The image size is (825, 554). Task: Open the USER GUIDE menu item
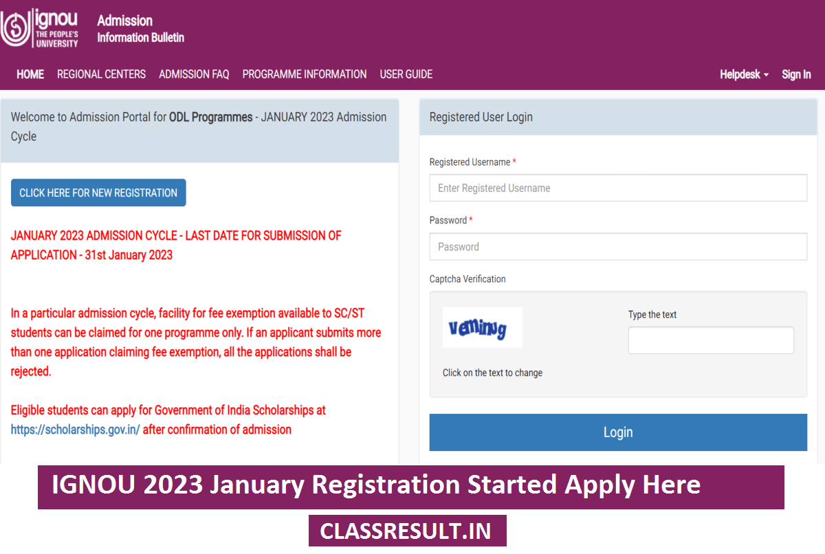[x=406, y=74]
